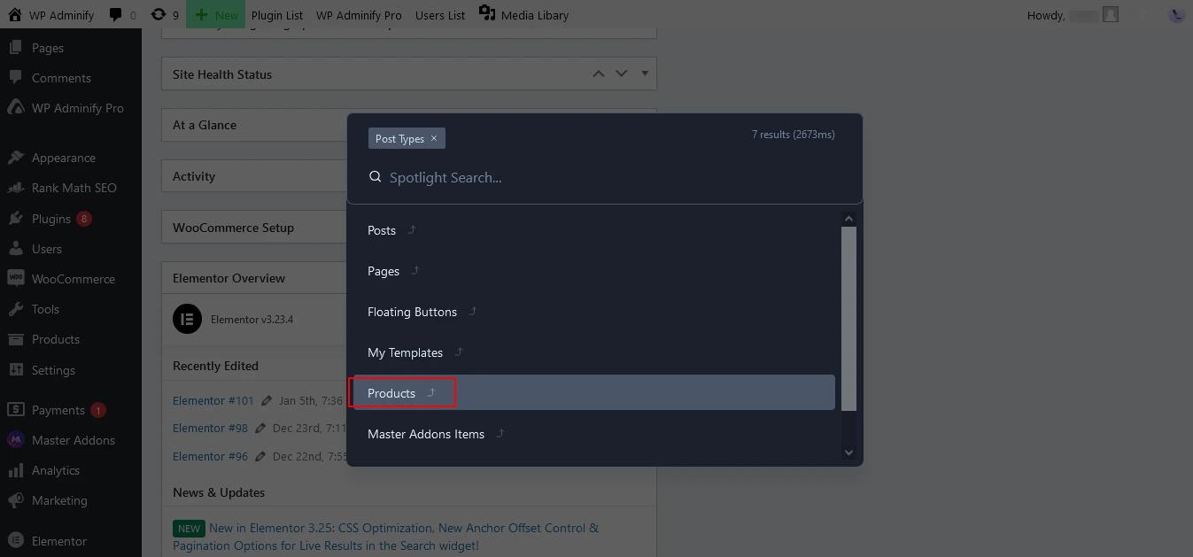The height and width of the screenshot is (557, 1193).
Task: Open the Site Health Status options dropdown
Action: tap(645, 73)
